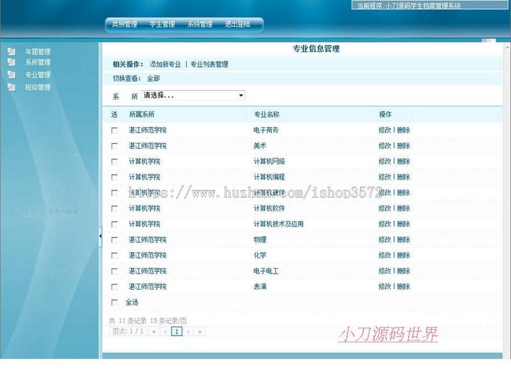Click the 年届管理 sidebar icon
This screenshot has height=382, width=511.
click(x=11, y=51)
